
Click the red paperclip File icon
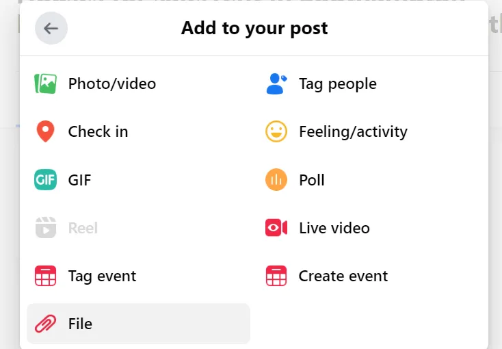45,324
